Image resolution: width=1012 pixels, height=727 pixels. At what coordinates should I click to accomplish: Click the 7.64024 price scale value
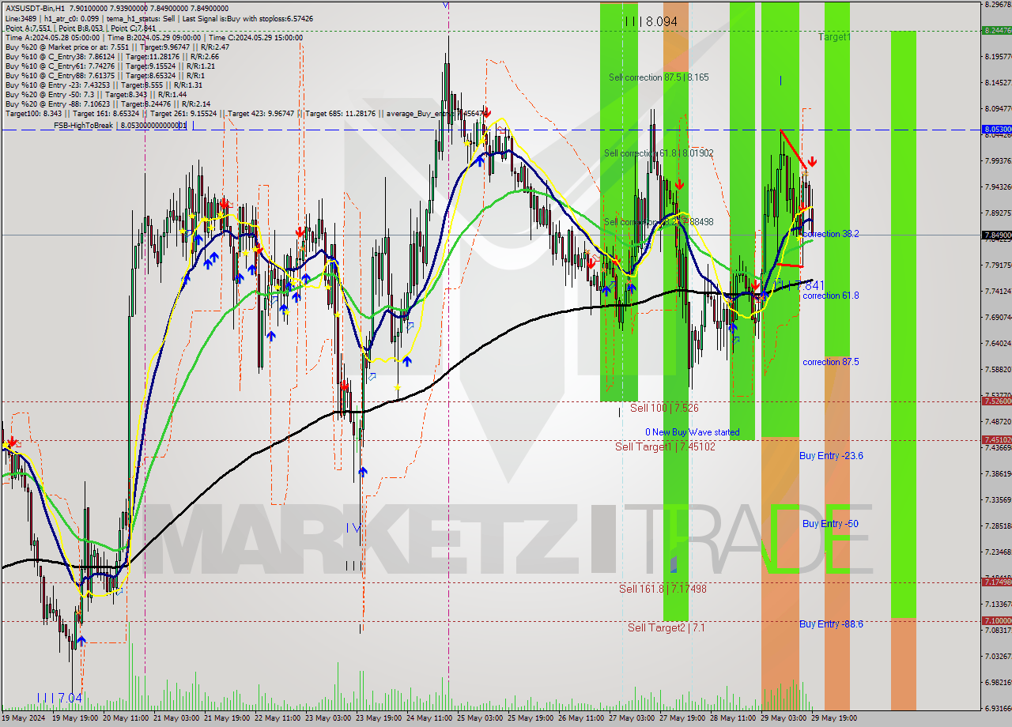coord(998,343)
